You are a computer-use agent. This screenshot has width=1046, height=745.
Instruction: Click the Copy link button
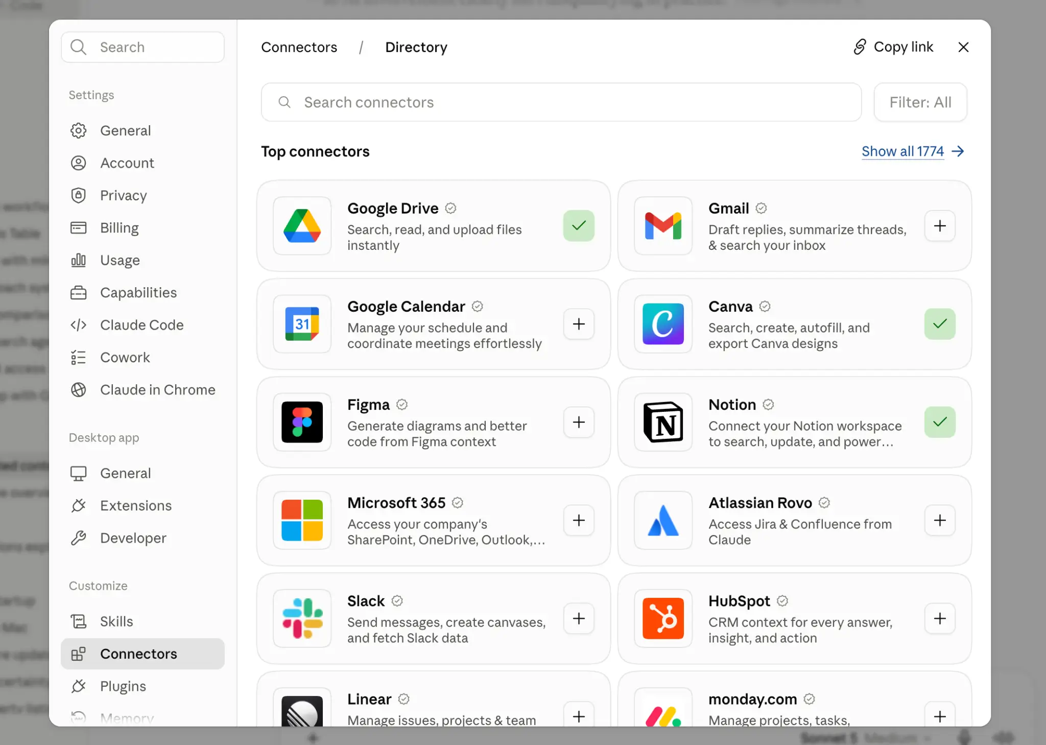coord(893,47)
